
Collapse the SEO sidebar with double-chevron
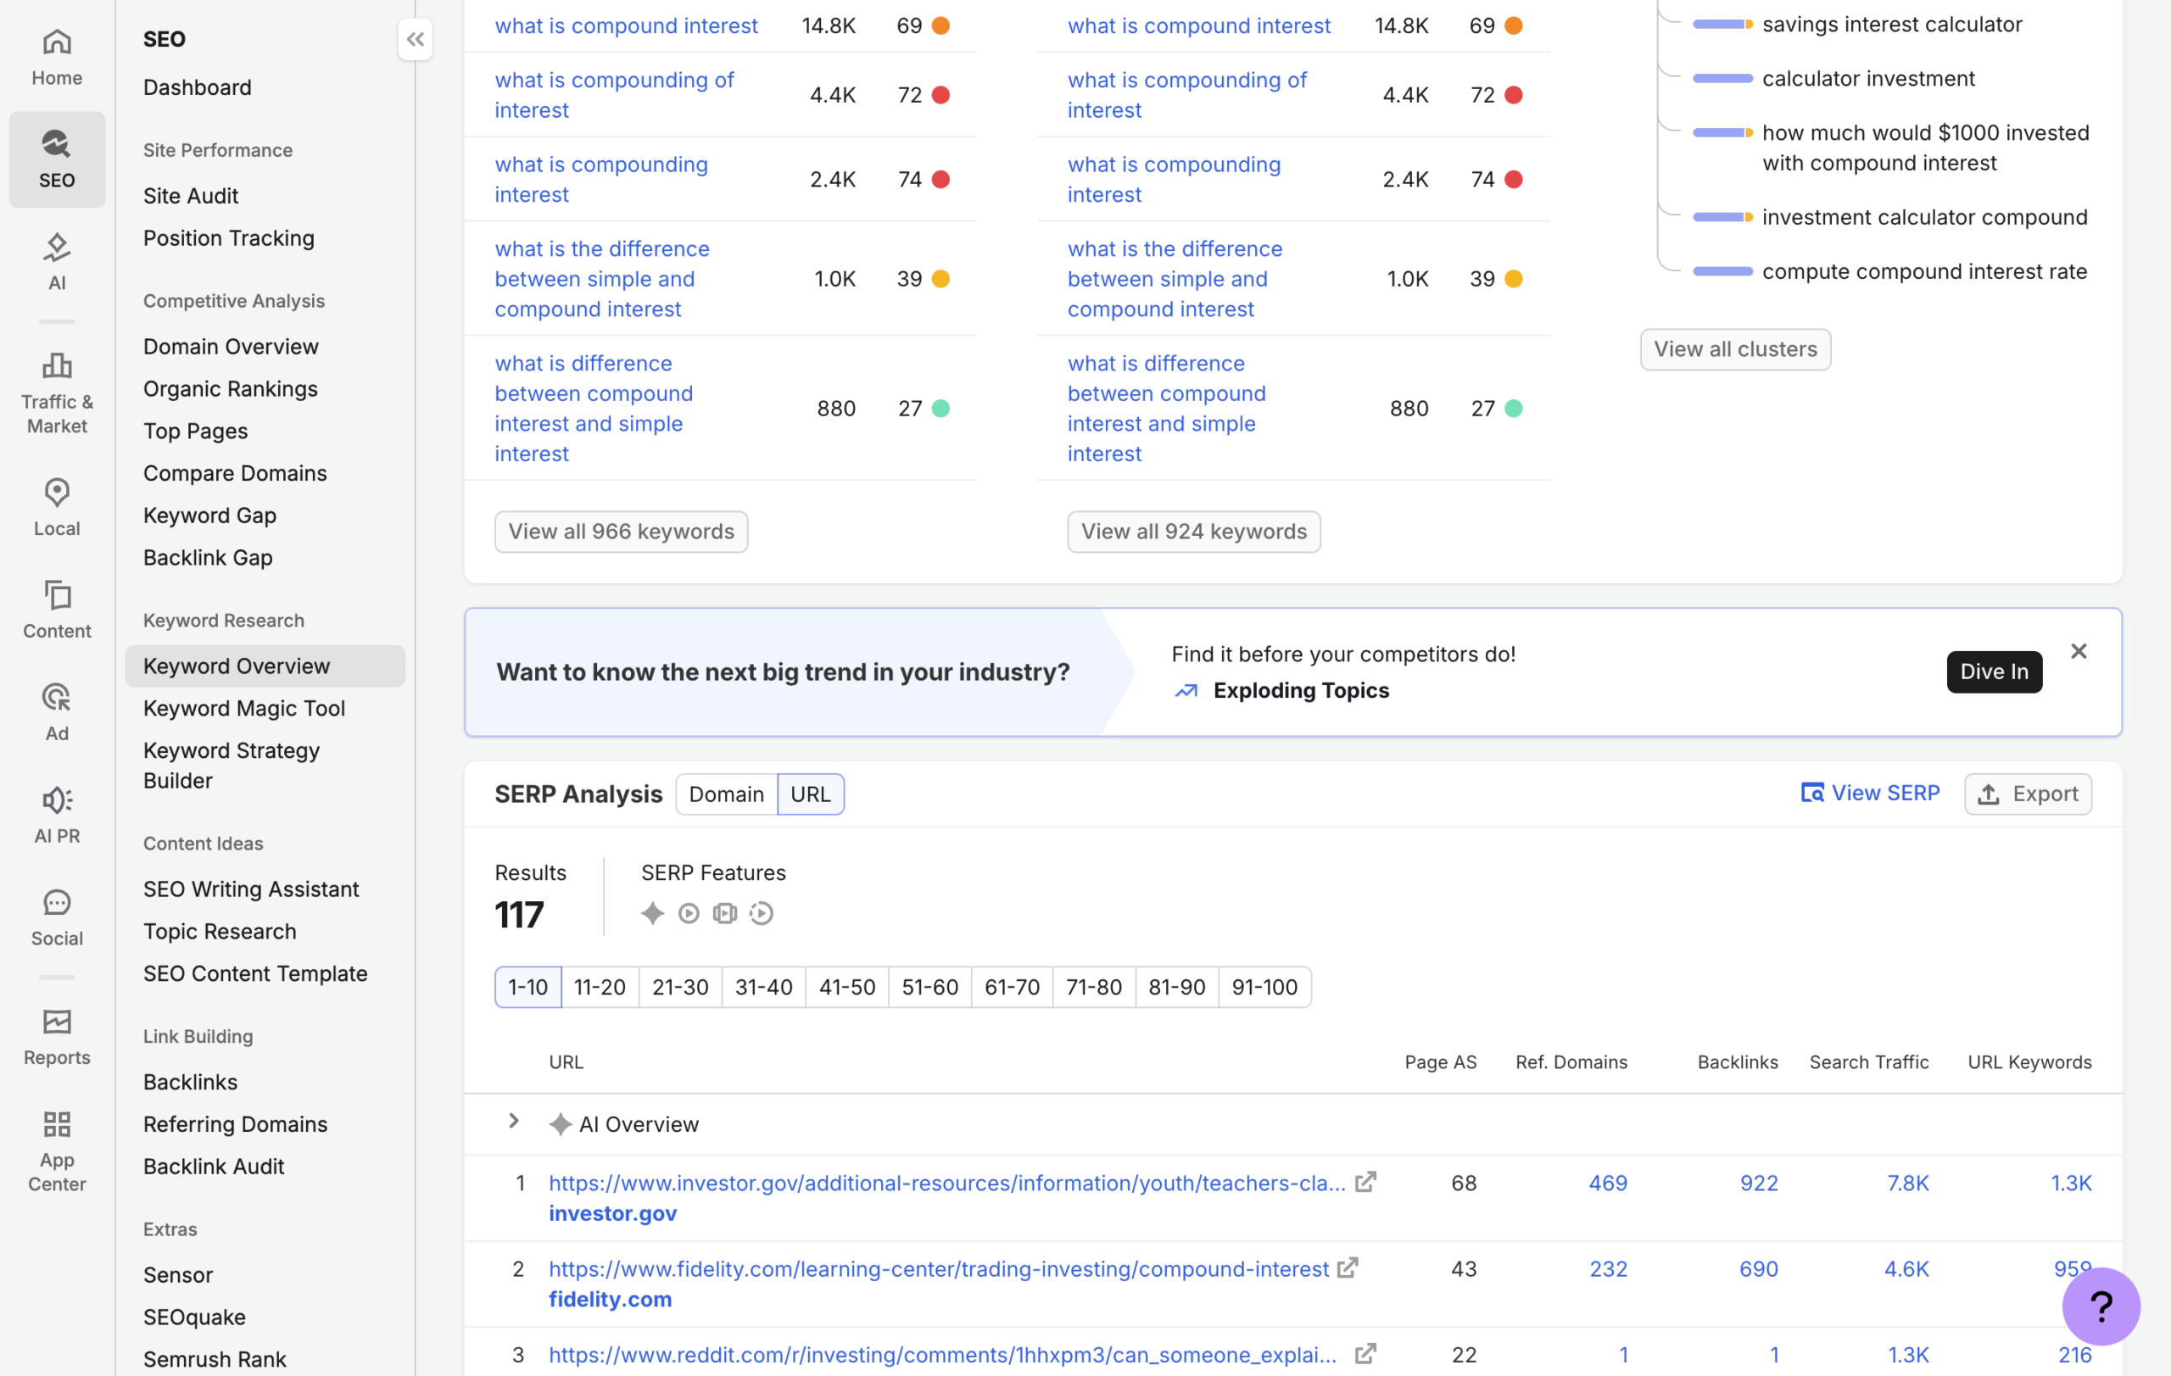(x=415, y=39)
